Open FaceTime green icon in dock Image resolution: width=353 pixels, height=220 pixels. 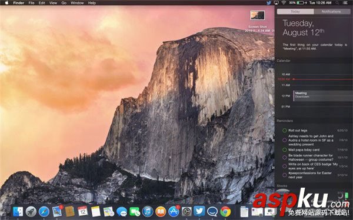135,212
